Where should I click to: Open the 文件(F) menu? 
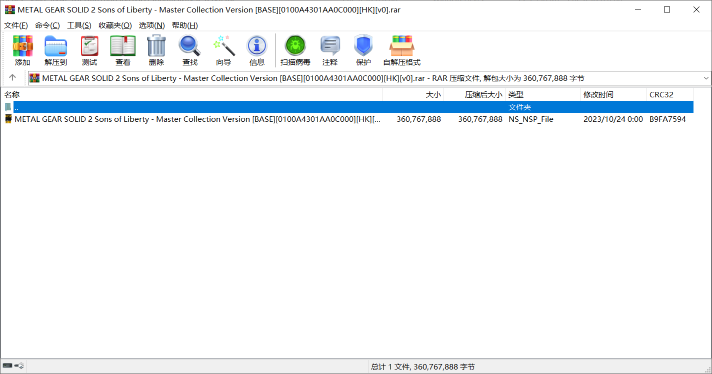[16, 25]
